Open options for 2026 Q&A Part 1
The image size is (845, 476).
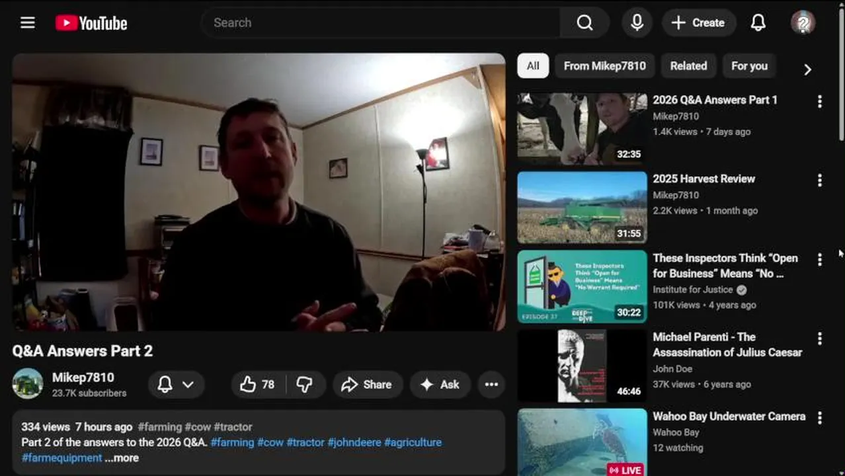point(820,101)
